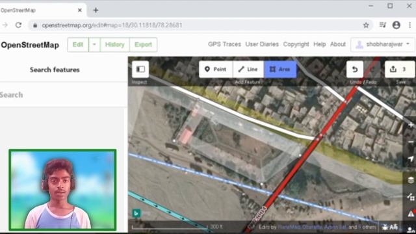Open the issues warning panel
The height and width of the screenshot is (234, 416).
(411, 214)
